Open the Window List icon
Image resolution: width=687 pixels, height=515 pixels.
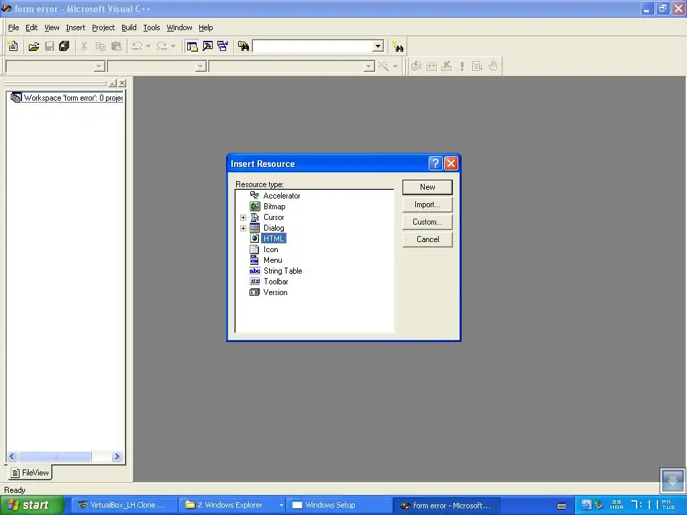[223, 46]
